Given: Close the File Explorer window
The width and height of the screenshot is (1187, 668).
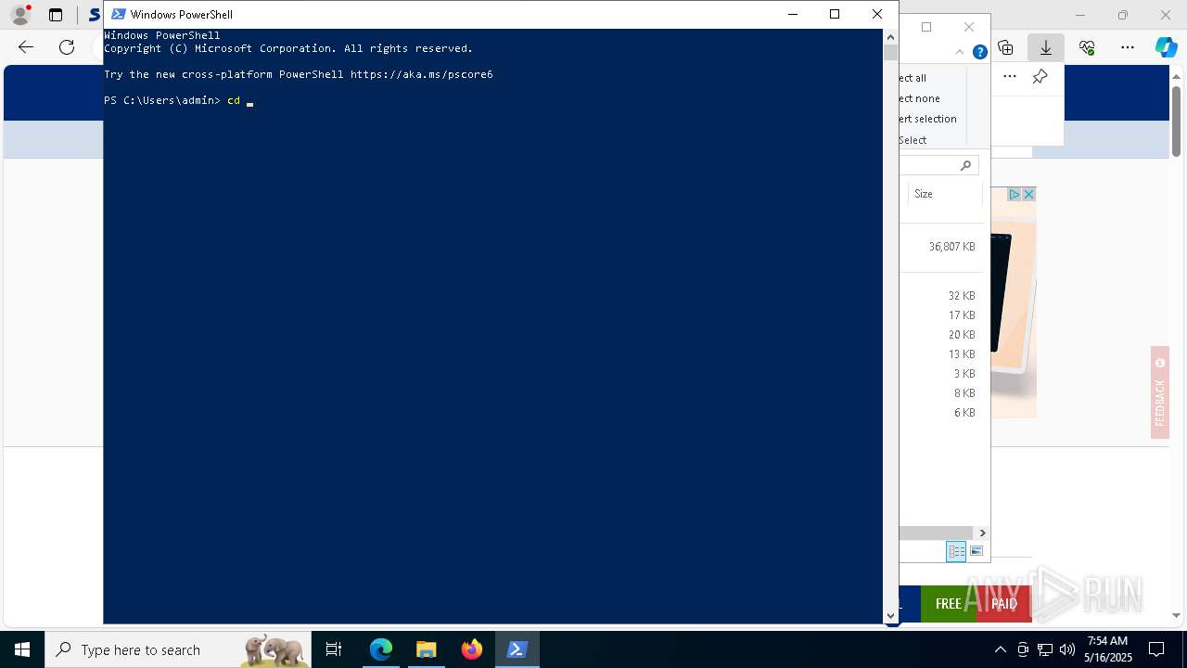Looking at the screenshot, I should coord(969,27).
